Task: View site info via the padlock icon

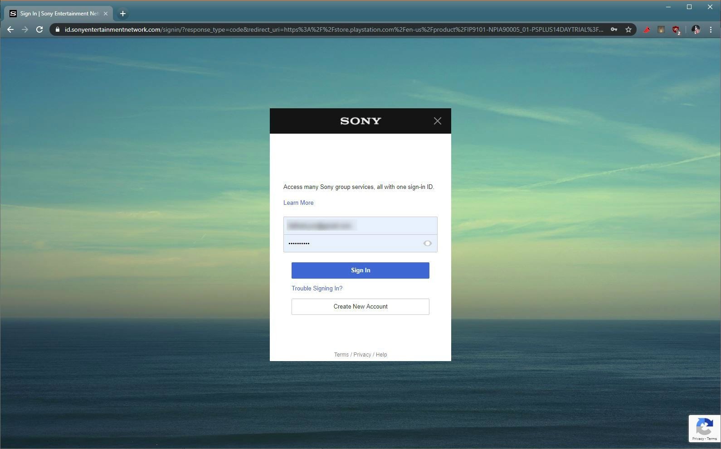Action: 58,29
